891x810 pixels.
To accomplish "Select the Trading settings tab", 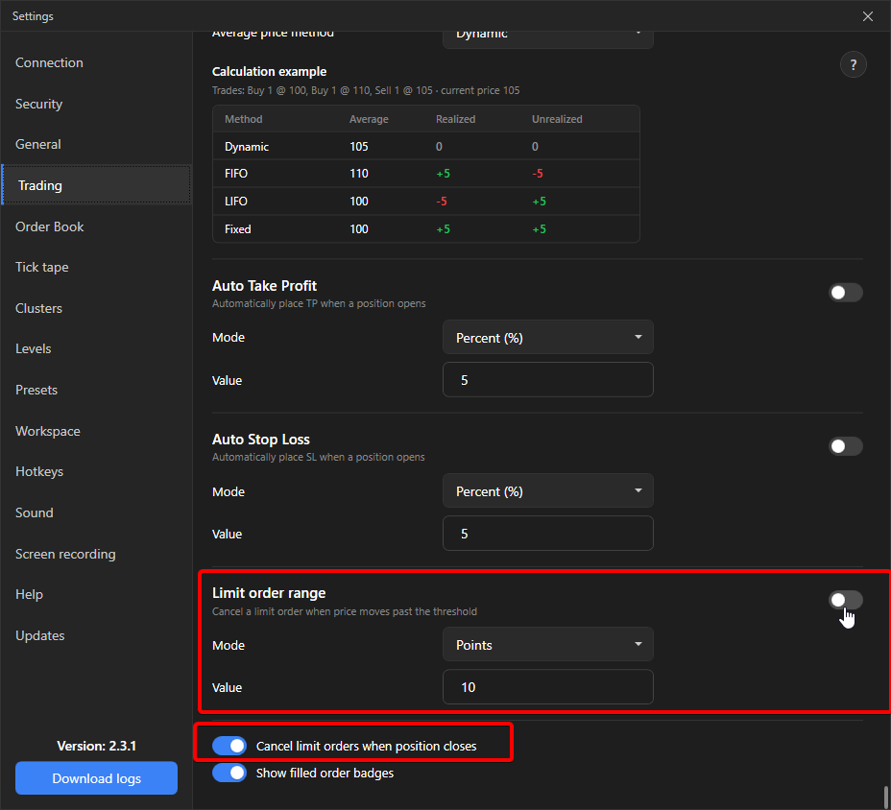I will click(x=97, y=185).
